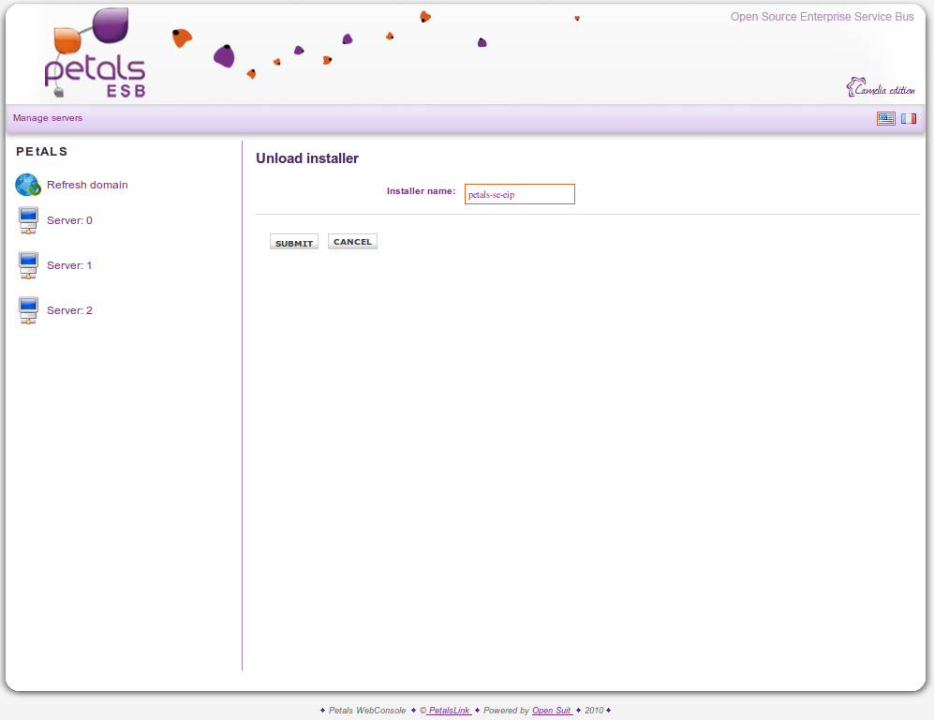Image resolution: width=934 pixels, height=720 pixels.
Task: Select the Refresh domain text link
Action: pos(87,185)
